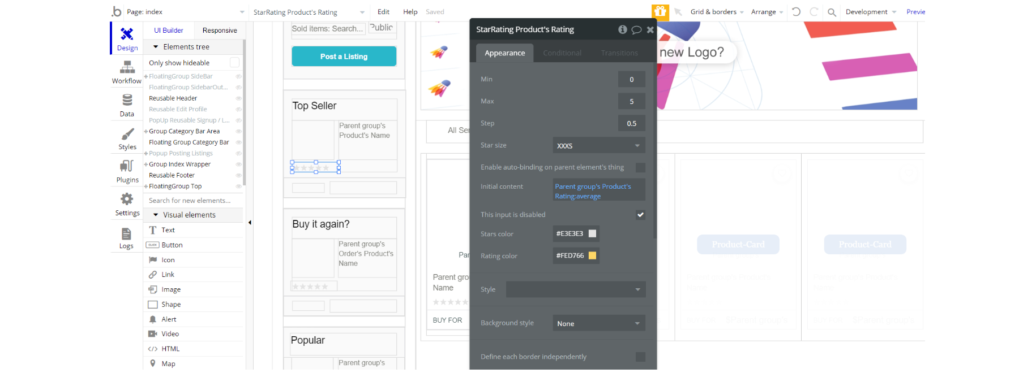Open the Data section icon
Screen dimensions: 1036x373
tap(127, 100)
